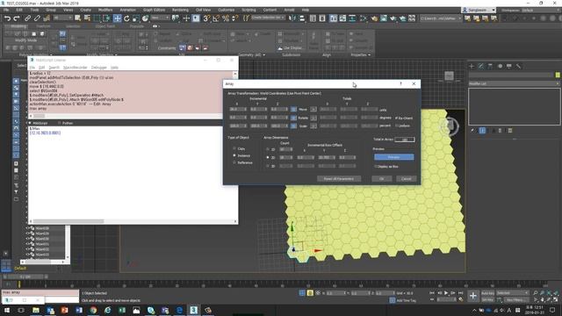Click OK in the Array dialog
The image size is (562, 316).
382,178
